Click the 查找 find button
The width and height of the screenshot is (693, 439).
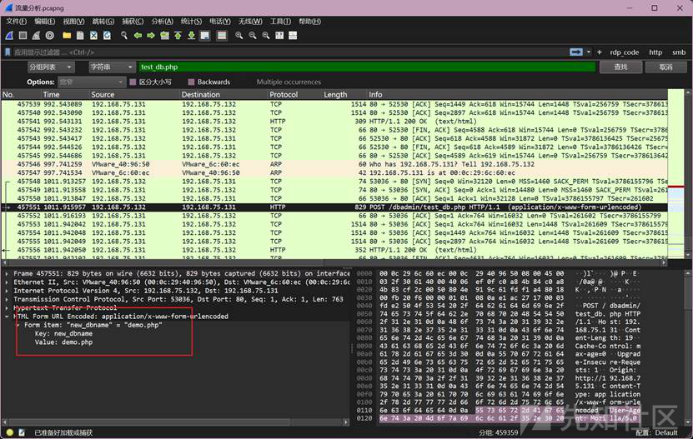620,67
